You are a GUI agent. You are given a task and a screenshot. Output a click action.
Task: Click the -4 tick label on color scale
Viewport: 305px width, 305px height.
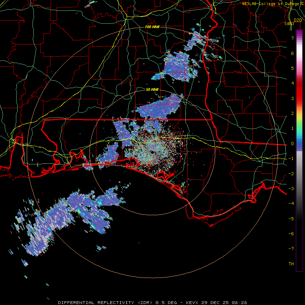291,204
